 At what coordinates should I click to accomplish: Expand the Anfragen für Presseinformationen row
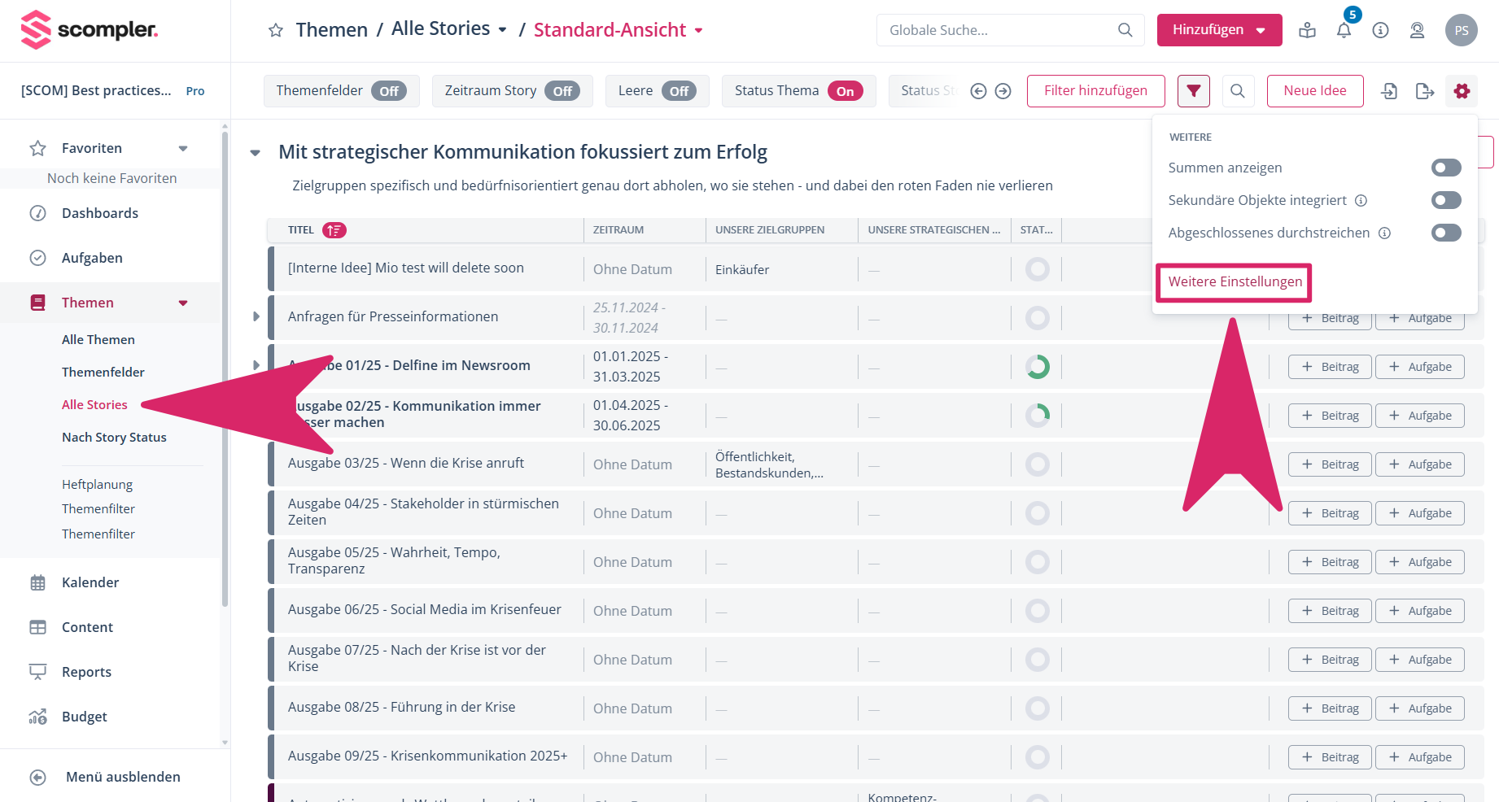coord(256,316)
